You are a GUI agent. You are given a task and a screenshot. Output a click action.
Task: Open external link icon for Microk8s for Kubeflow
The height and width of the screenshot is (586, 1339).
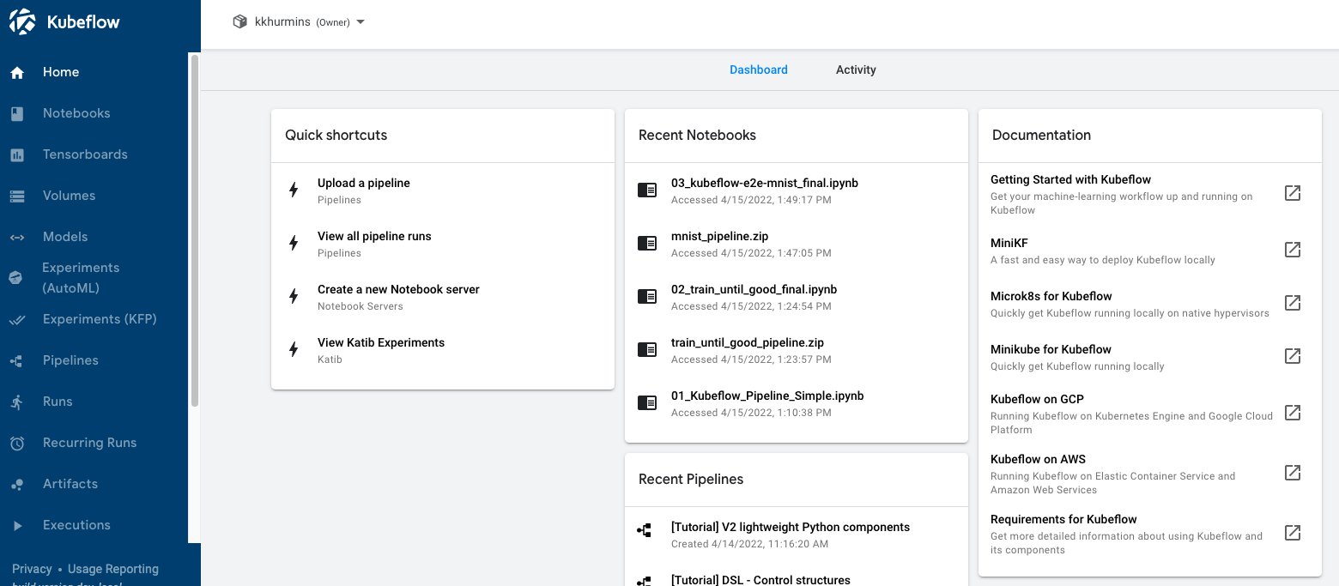pos(1292,303)
